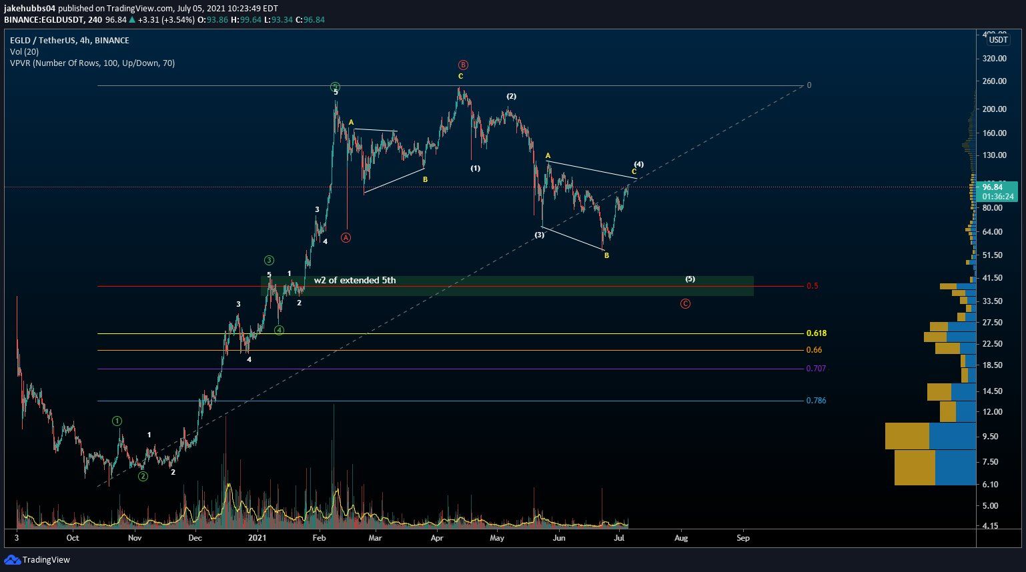1026x572 pixels.
Task: Click the (3) wave label in parentheses
Action: pos(539,235)
